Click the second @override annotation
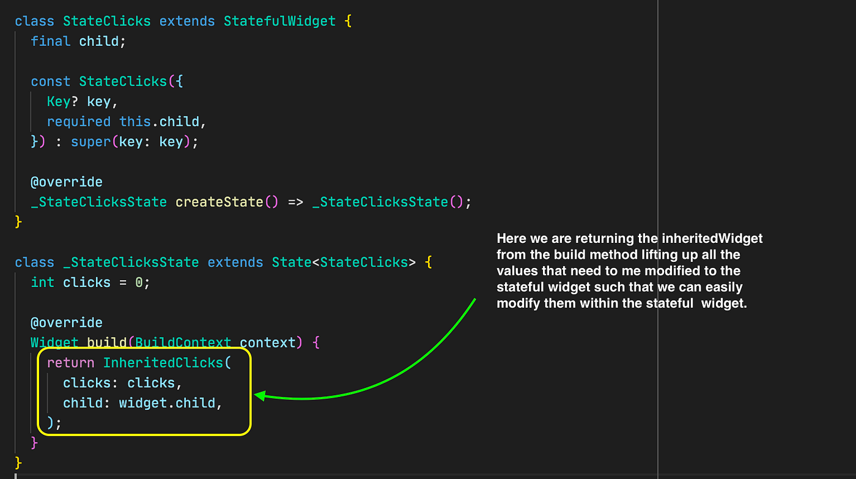 pyautogui.click(x=67, y=322)
